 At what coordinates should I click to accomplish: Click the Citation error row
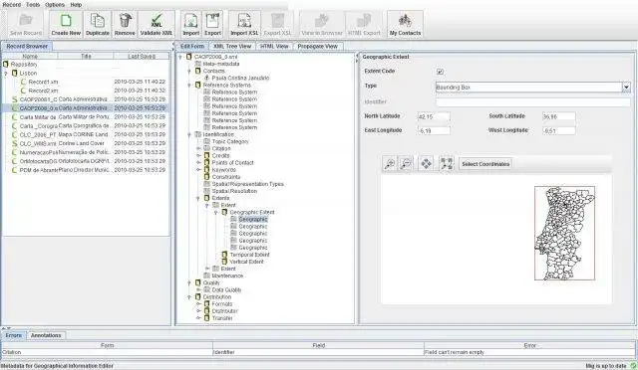(x=318, y=352)
